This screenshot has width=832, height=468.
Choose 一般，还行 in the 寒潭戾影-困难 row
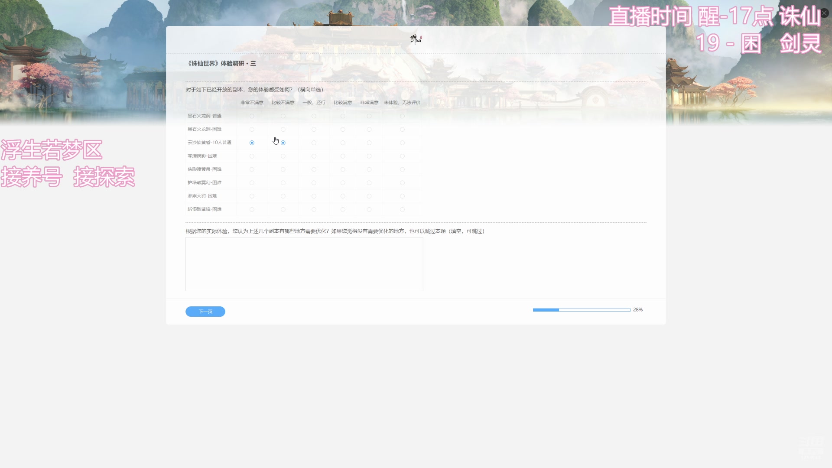314,156
